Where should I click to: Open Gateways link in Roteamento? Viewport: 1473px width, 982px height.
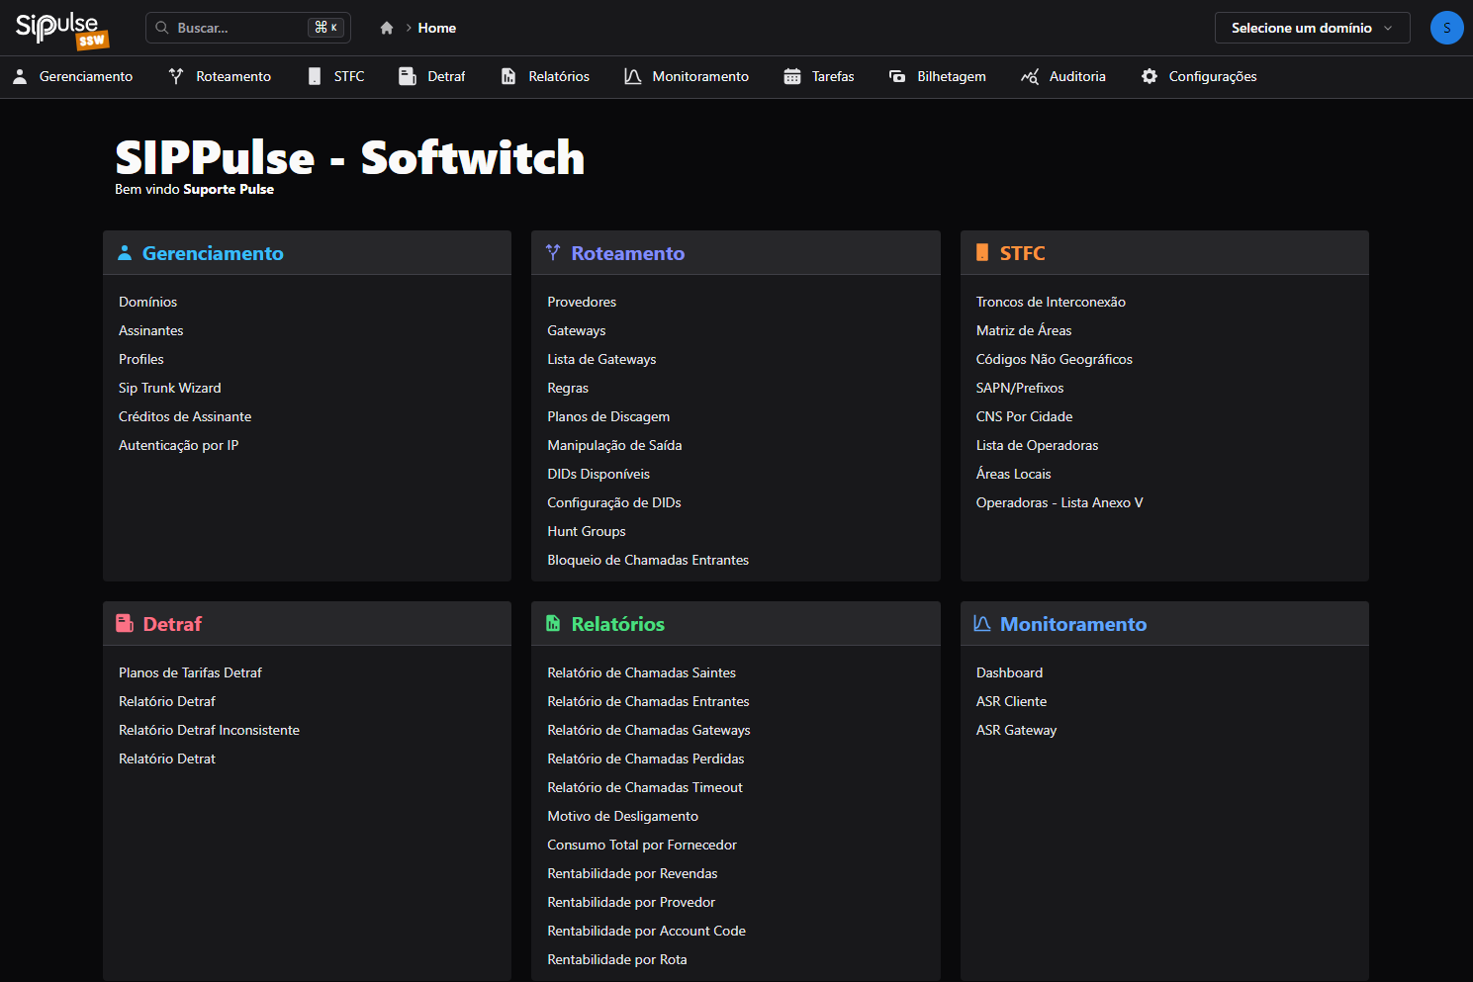click(x=577, y=330)
